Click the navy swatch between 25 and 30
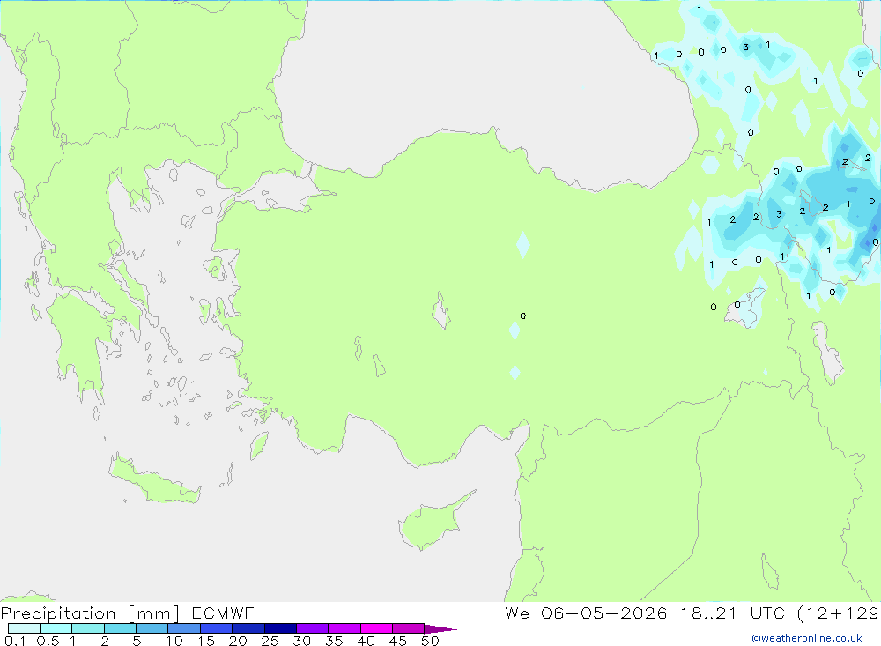 click(280, 628)
